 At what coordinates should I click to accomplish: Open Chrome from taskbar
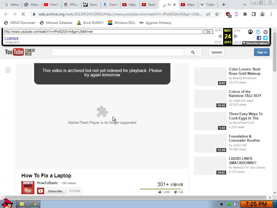34,204
